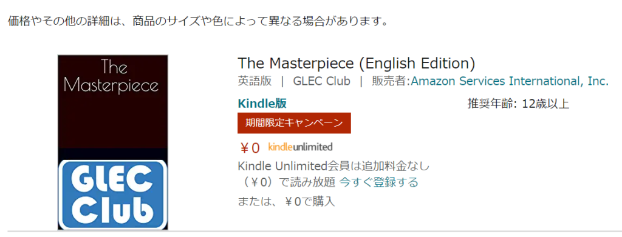Click the white 'The Masterpiece' text on cover
Screen dimensions: 622x237
click(x=112, y=76)
